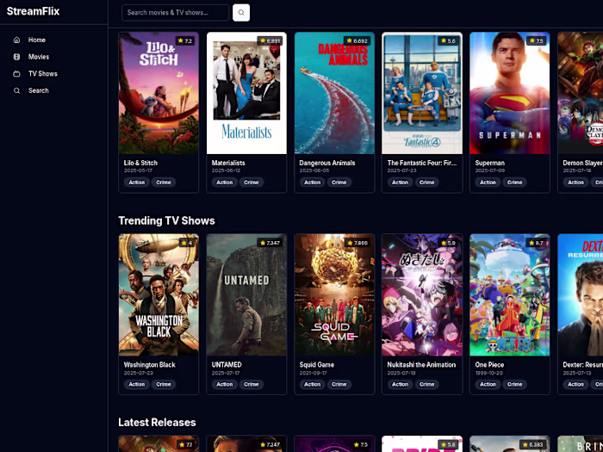
Task: Click the UNTAMED title below its poster
Action: coord(227,364)
